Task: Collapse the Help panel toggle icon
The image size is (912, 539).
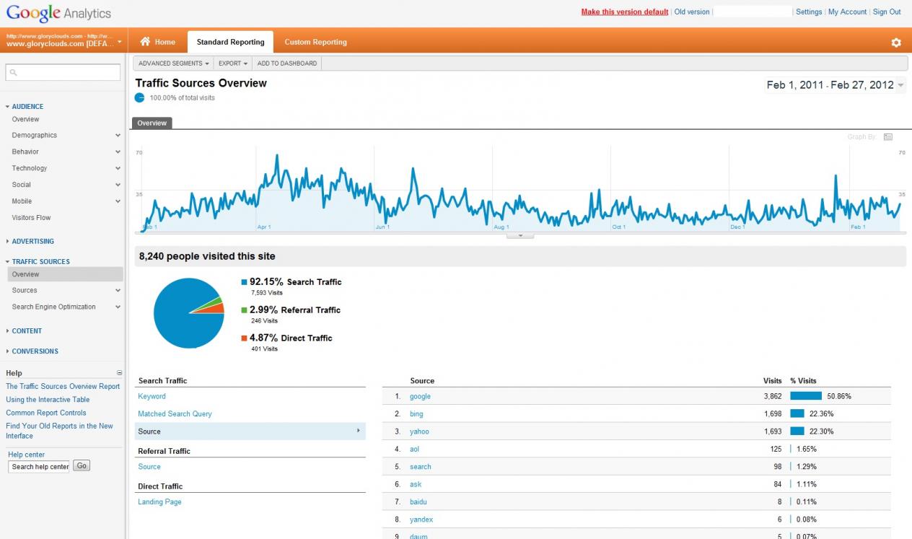Action: pyautogui.click(x=120, y=373)
